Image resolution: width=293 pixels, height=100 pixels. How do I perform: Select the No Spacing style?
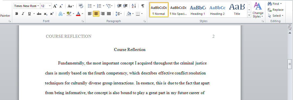(x=178, y=10)
